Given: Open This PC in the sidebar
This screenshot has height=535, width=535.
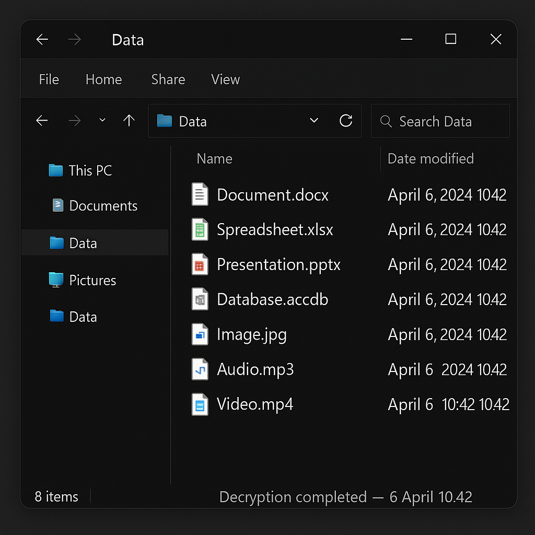Looking at the screenshot, I should (90, 170).
